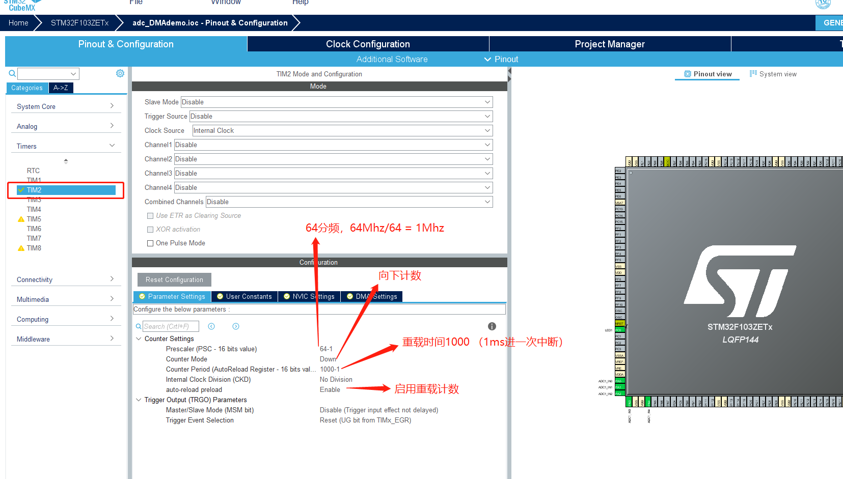Click Additional Software
The height and width of the screenshot is (479, 843).
pos(392,59)
